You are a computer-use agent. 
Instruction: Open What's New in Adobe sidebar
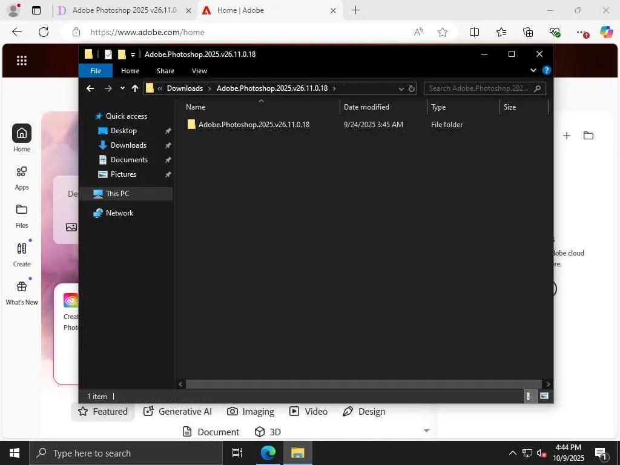click(x=22, y=293)
